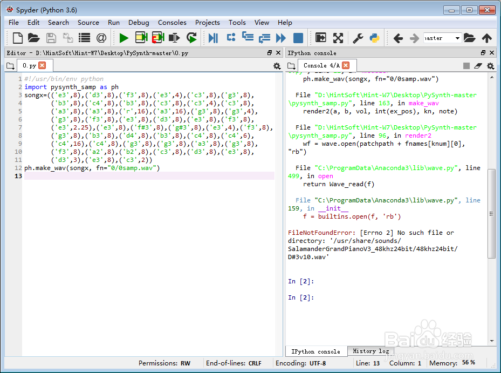Open PYTHONPATH manager python icon
Screen dimensions: 501x373
coord(374,38)
